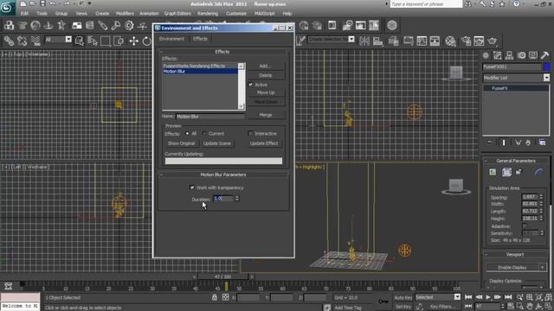Screen dimensions: 554x311
Task: Switch to the Environment tab
Action: pyautogui.click(x=171, y=39)
